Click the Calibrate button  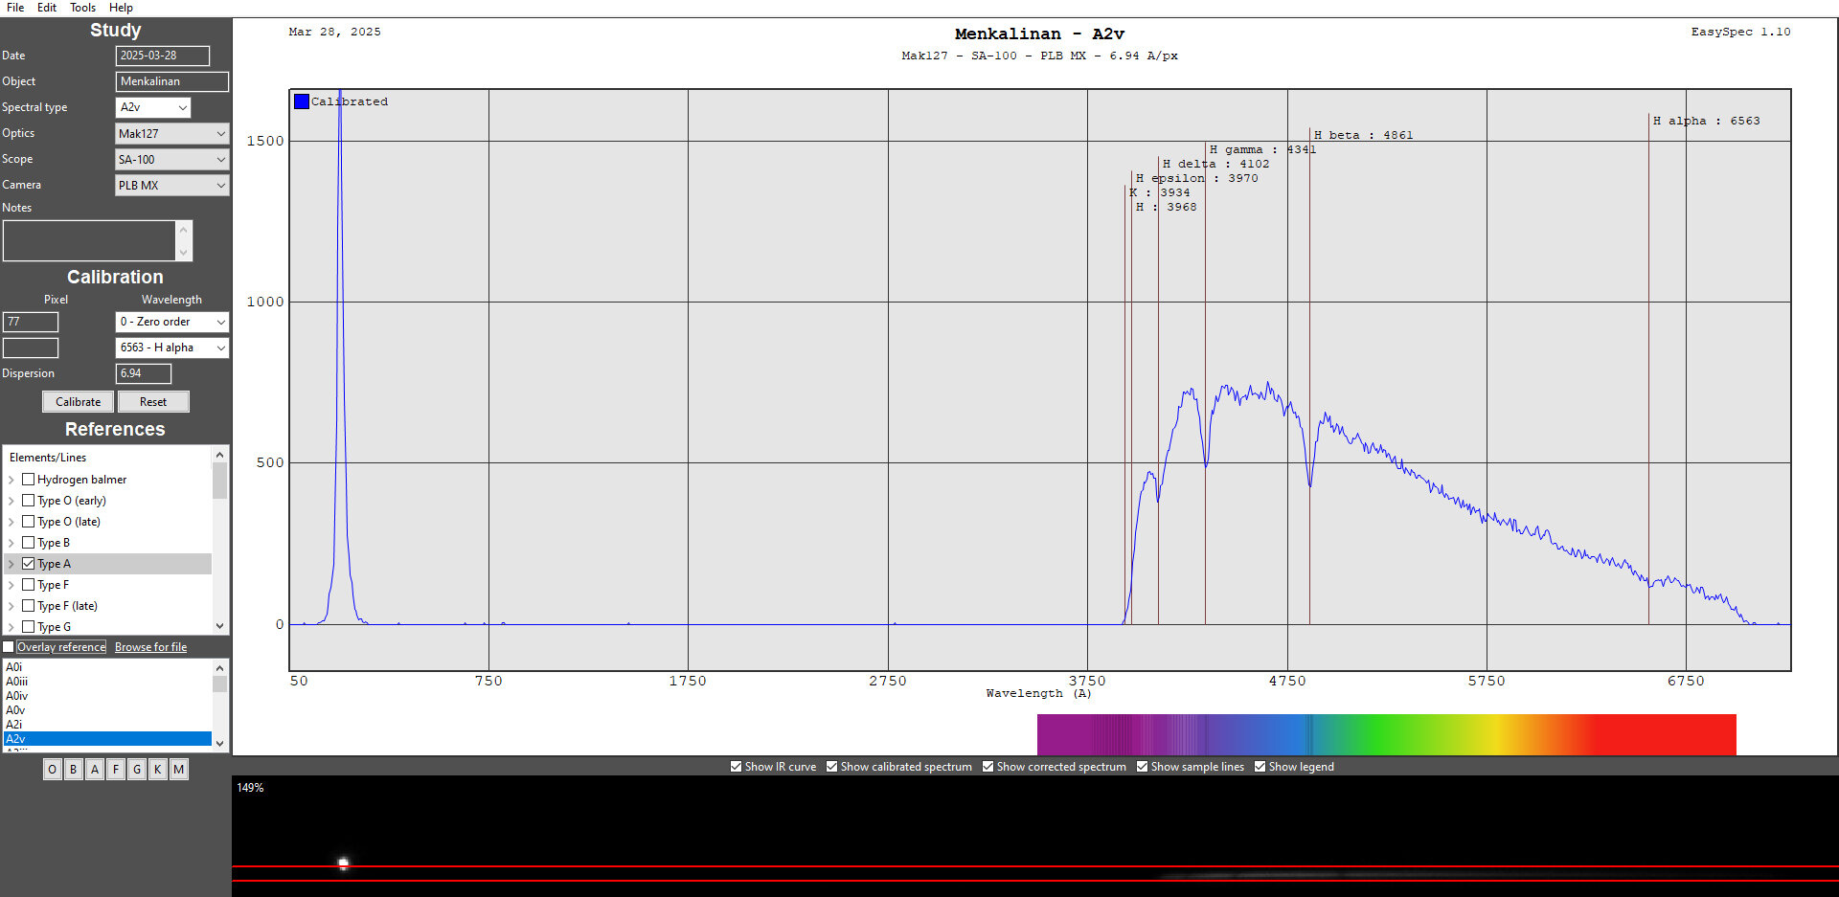pos(78,402)
